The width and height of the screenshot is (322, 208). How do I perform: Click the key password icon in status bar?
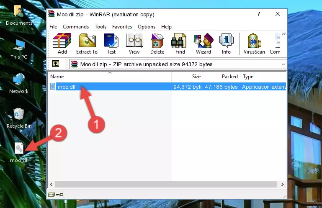click(x=59, y=195)
